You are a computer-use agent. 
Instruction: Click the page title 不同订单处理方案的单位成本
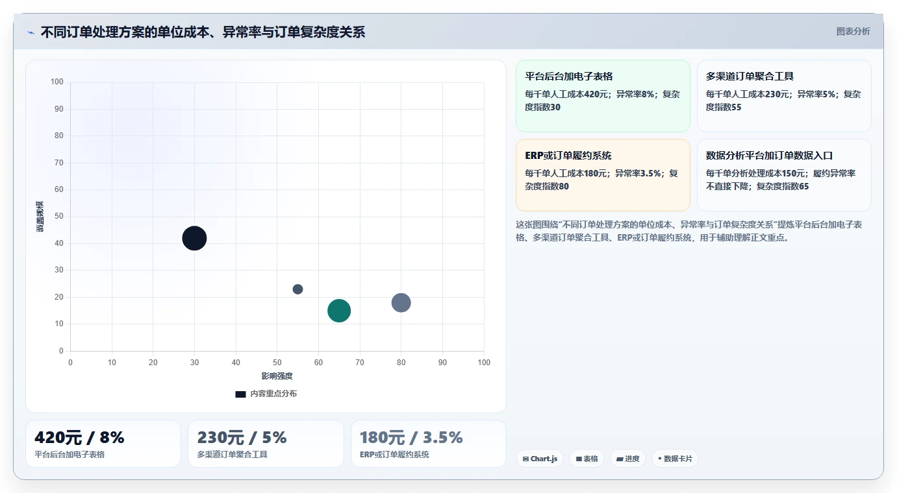pos(203,32)
